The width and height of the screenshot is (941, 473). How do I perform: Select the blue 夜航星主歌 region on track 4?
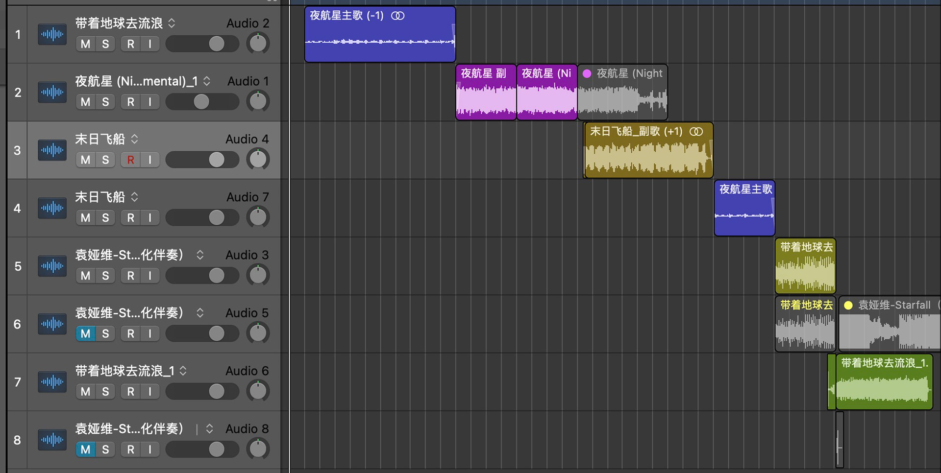744,208
